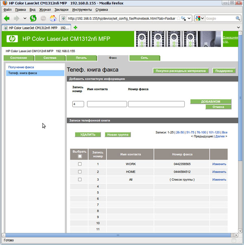This screenshot has width=244, height=245.
Task: Click the horizontal scrollbar right arrow
Action: pyautogui.click(x=236, y=235)
